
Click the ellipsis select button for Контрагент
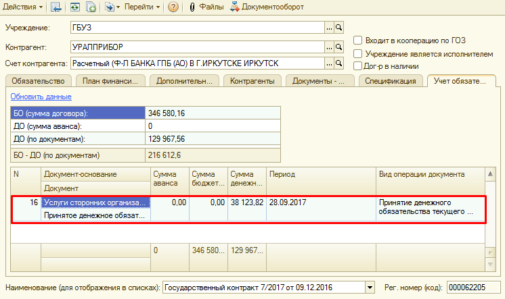tap(330, 48)
